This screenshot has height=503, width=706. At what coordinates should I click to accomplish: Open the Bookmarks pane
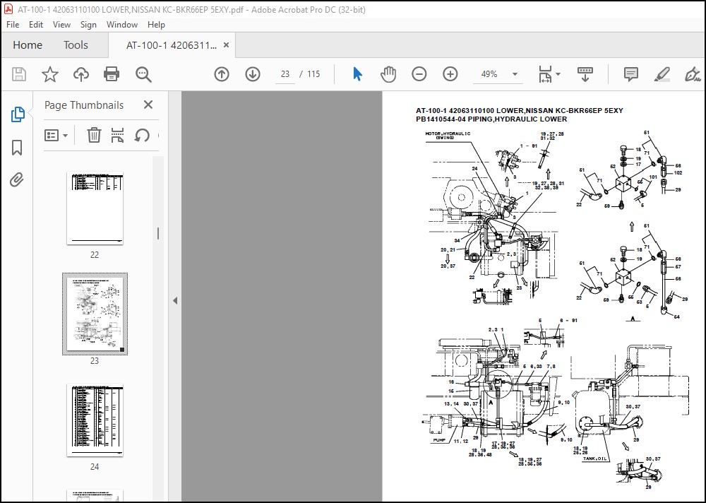17,148
